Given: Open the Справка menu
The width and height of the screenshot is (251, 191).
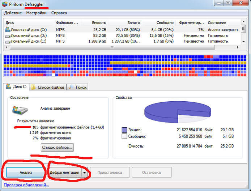Looking at the screenshot, I should 59,13.
